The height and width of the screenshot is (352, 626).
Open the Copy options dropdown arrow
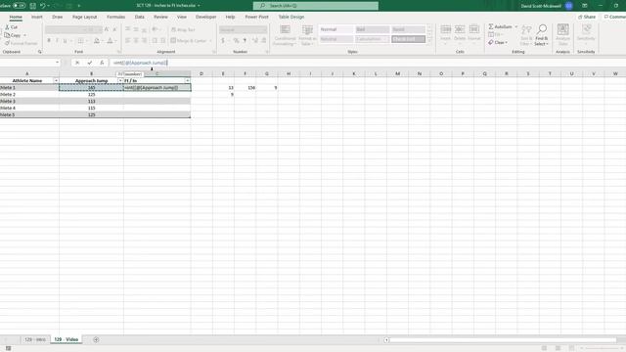point(24,35)
